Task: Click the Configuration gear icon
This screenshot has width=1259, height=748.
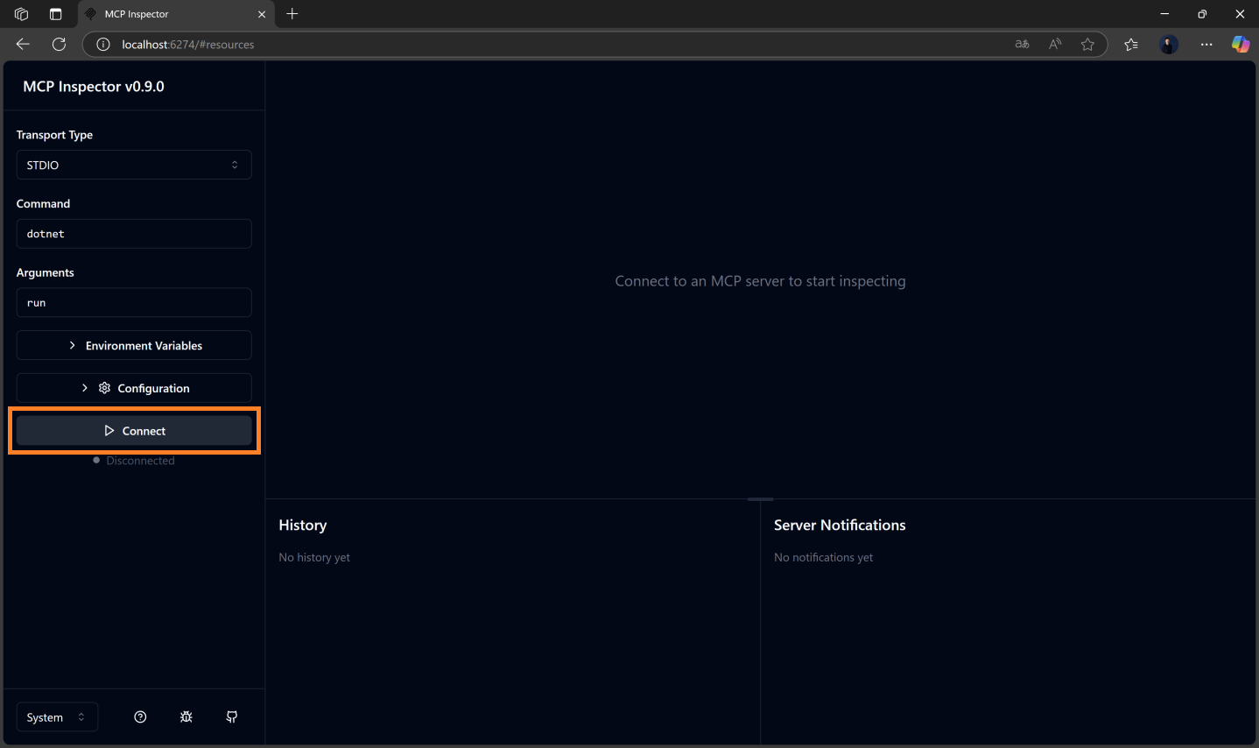Action: (x=105, y=388)
